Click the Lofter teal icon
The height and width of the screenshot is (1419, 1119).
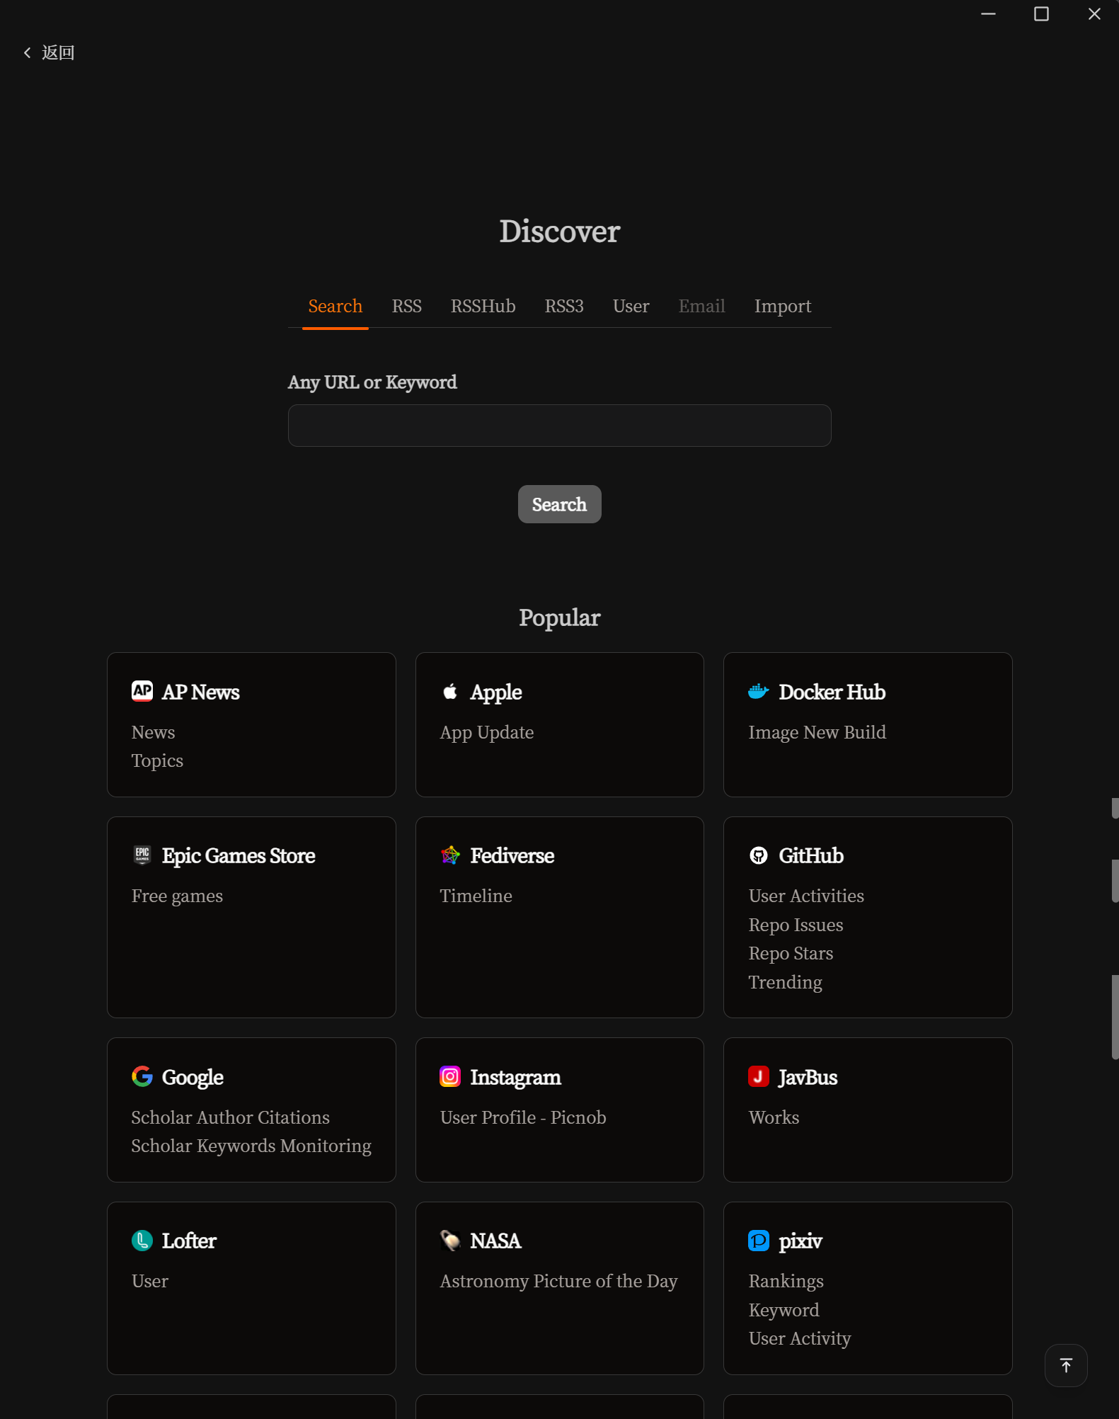click(x=142, y=1241)
